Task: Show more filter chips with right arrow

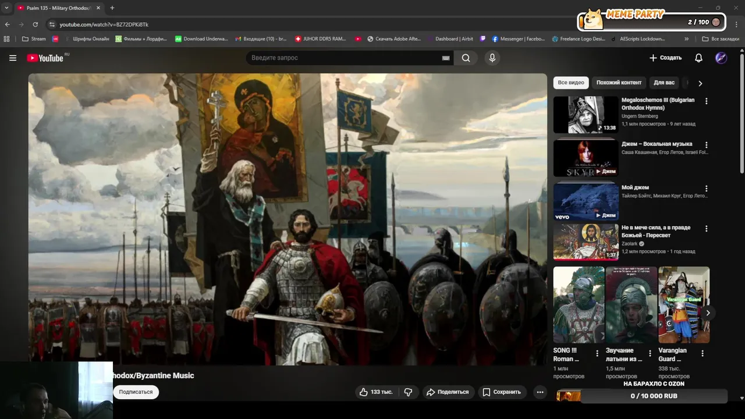Action: point(700,83)
